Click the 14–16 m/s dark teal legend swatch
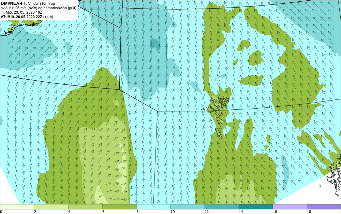341x214 pixels. [x=256, y=206]
